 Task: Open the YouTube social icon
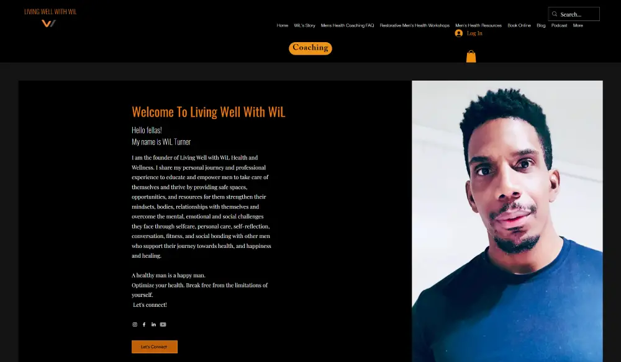pyautogui.click(x=163, y=324)
